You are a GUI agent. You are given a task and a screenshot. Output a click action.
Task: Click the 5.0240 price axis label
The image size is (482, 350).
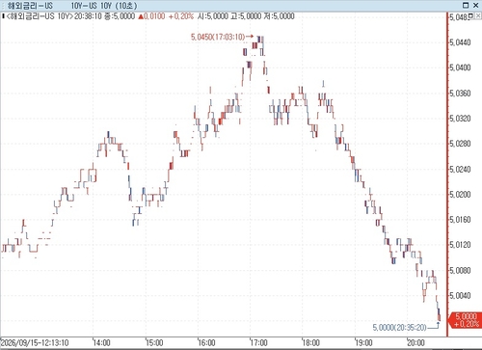460,169
